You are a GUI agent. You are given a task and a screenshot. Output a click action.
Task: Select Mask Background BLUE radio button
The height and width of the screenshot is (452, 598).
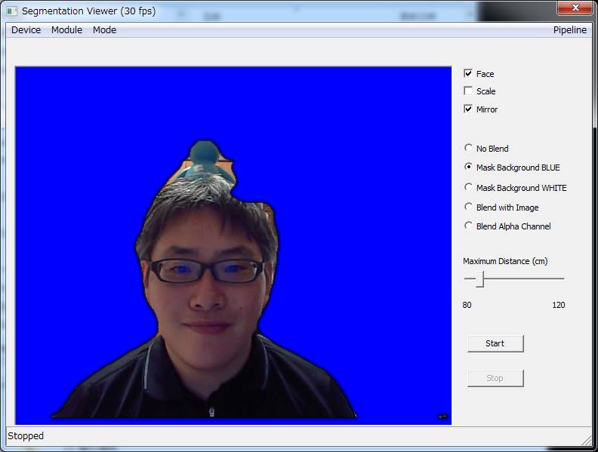(469, 168)
